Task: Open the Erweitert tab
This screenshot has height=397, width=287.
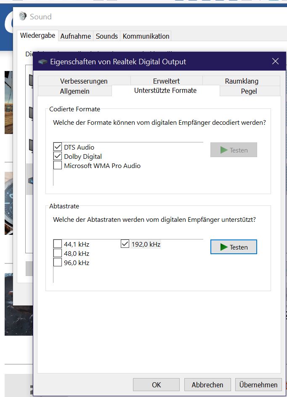Action: 166,81
